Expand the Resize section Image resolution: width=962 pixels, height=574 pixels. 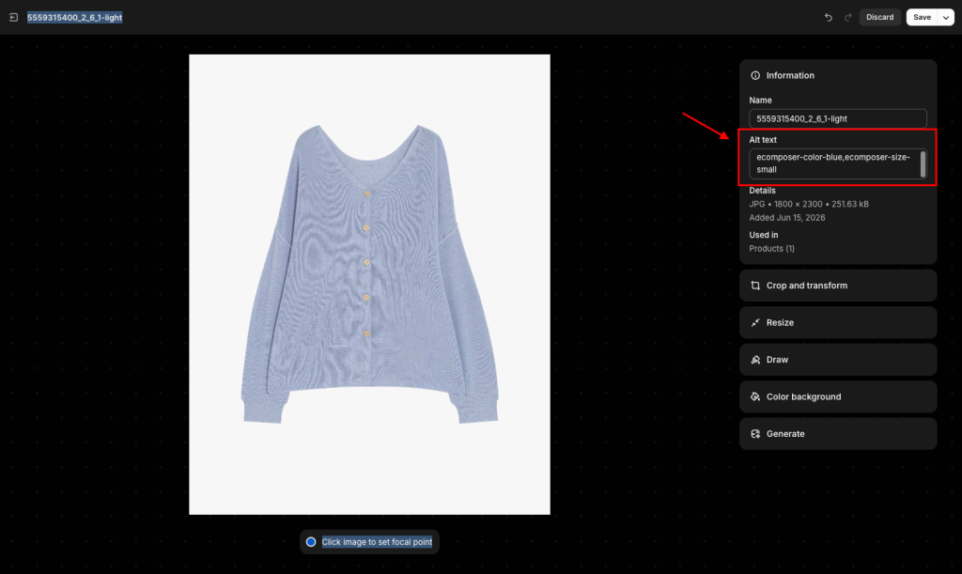(x=838, y=322)
